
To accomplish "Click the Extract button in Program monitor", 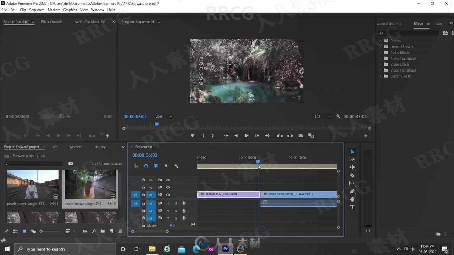I will point(290,136).
